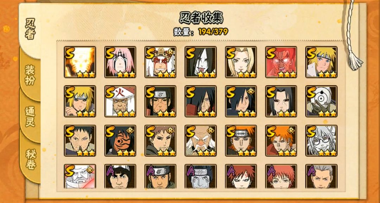Pick the blonde twin-tails woman ninja card

pos(241,62)
